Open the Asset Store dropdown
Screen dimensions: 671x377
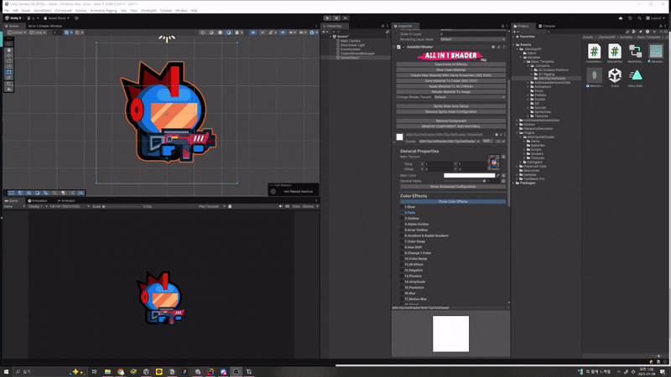(57, 18)
